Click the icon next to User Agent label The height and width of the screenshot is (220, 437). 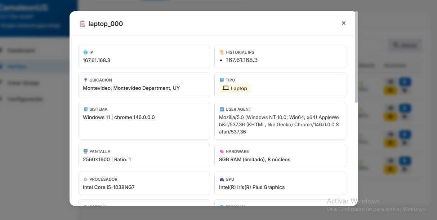click(x=222, y=109)
